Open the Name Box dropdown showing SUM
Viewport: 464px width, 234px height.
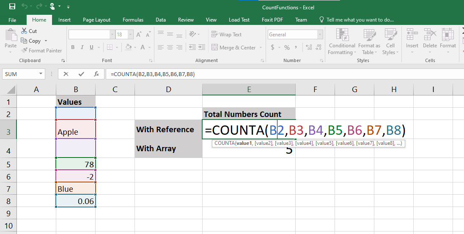click(41, 74)
